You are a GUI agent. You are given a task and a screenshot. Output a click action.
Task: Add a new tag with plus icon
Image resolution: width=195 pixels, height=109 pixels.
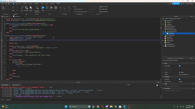tap(193, 84)
